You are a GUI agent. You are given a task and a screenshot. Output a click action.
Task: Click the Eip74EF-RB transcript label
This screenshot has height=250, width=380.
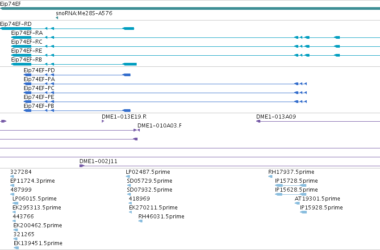click(26, 60)
